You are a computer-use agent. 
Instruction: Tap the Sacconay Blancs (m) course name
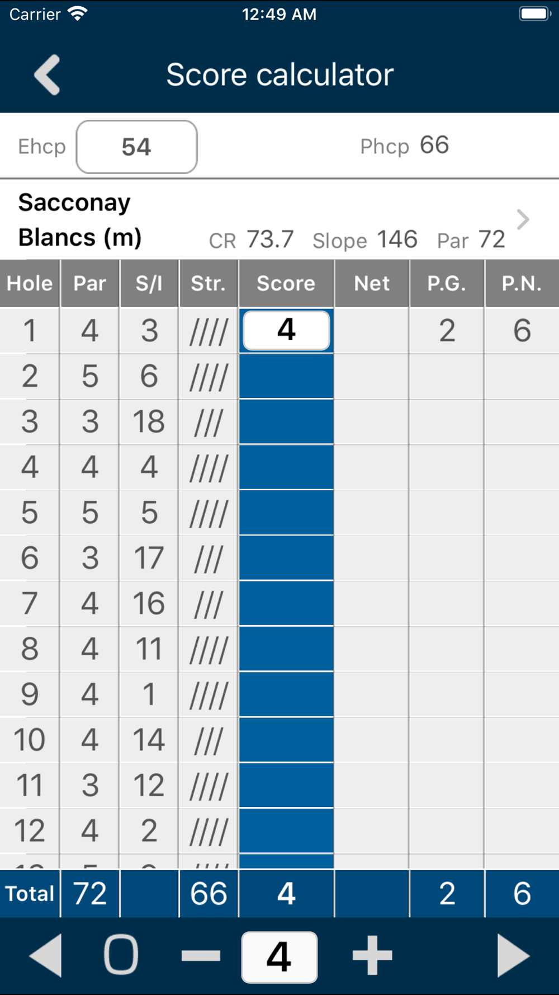coord(80,220)
